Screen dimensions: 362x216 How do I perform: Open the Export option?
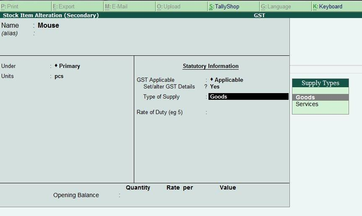point(77,6)
